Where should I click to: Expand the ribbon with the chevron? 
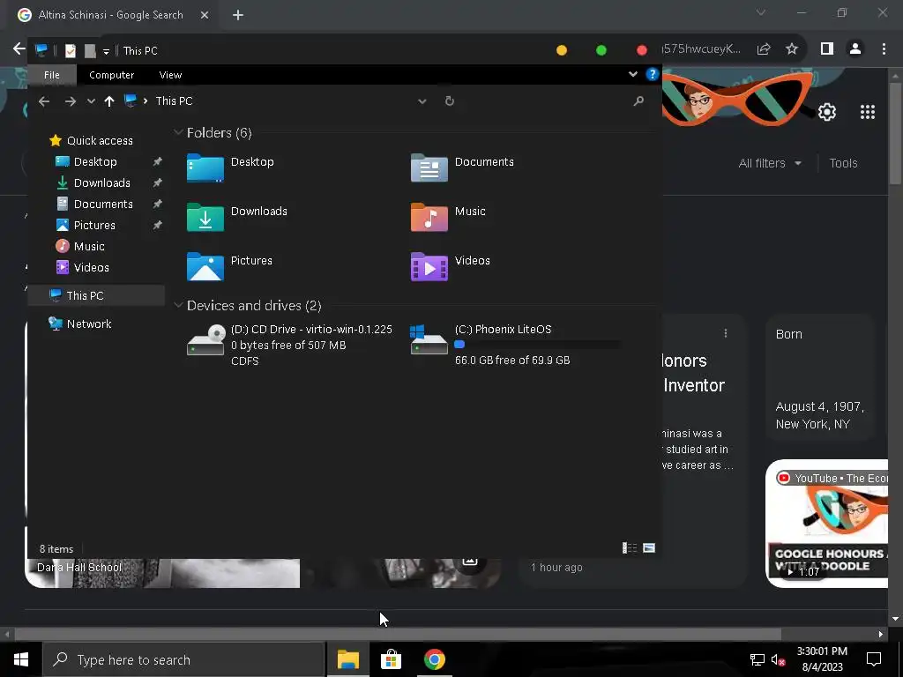coord(633,74)
